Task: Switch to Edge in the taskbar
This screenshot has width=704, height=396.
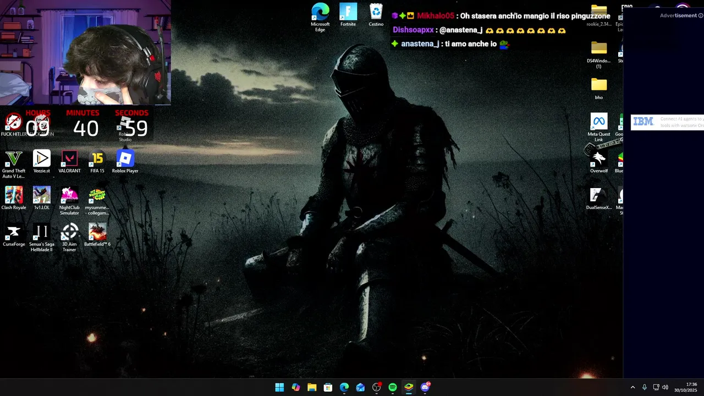Action: [344, 387]
